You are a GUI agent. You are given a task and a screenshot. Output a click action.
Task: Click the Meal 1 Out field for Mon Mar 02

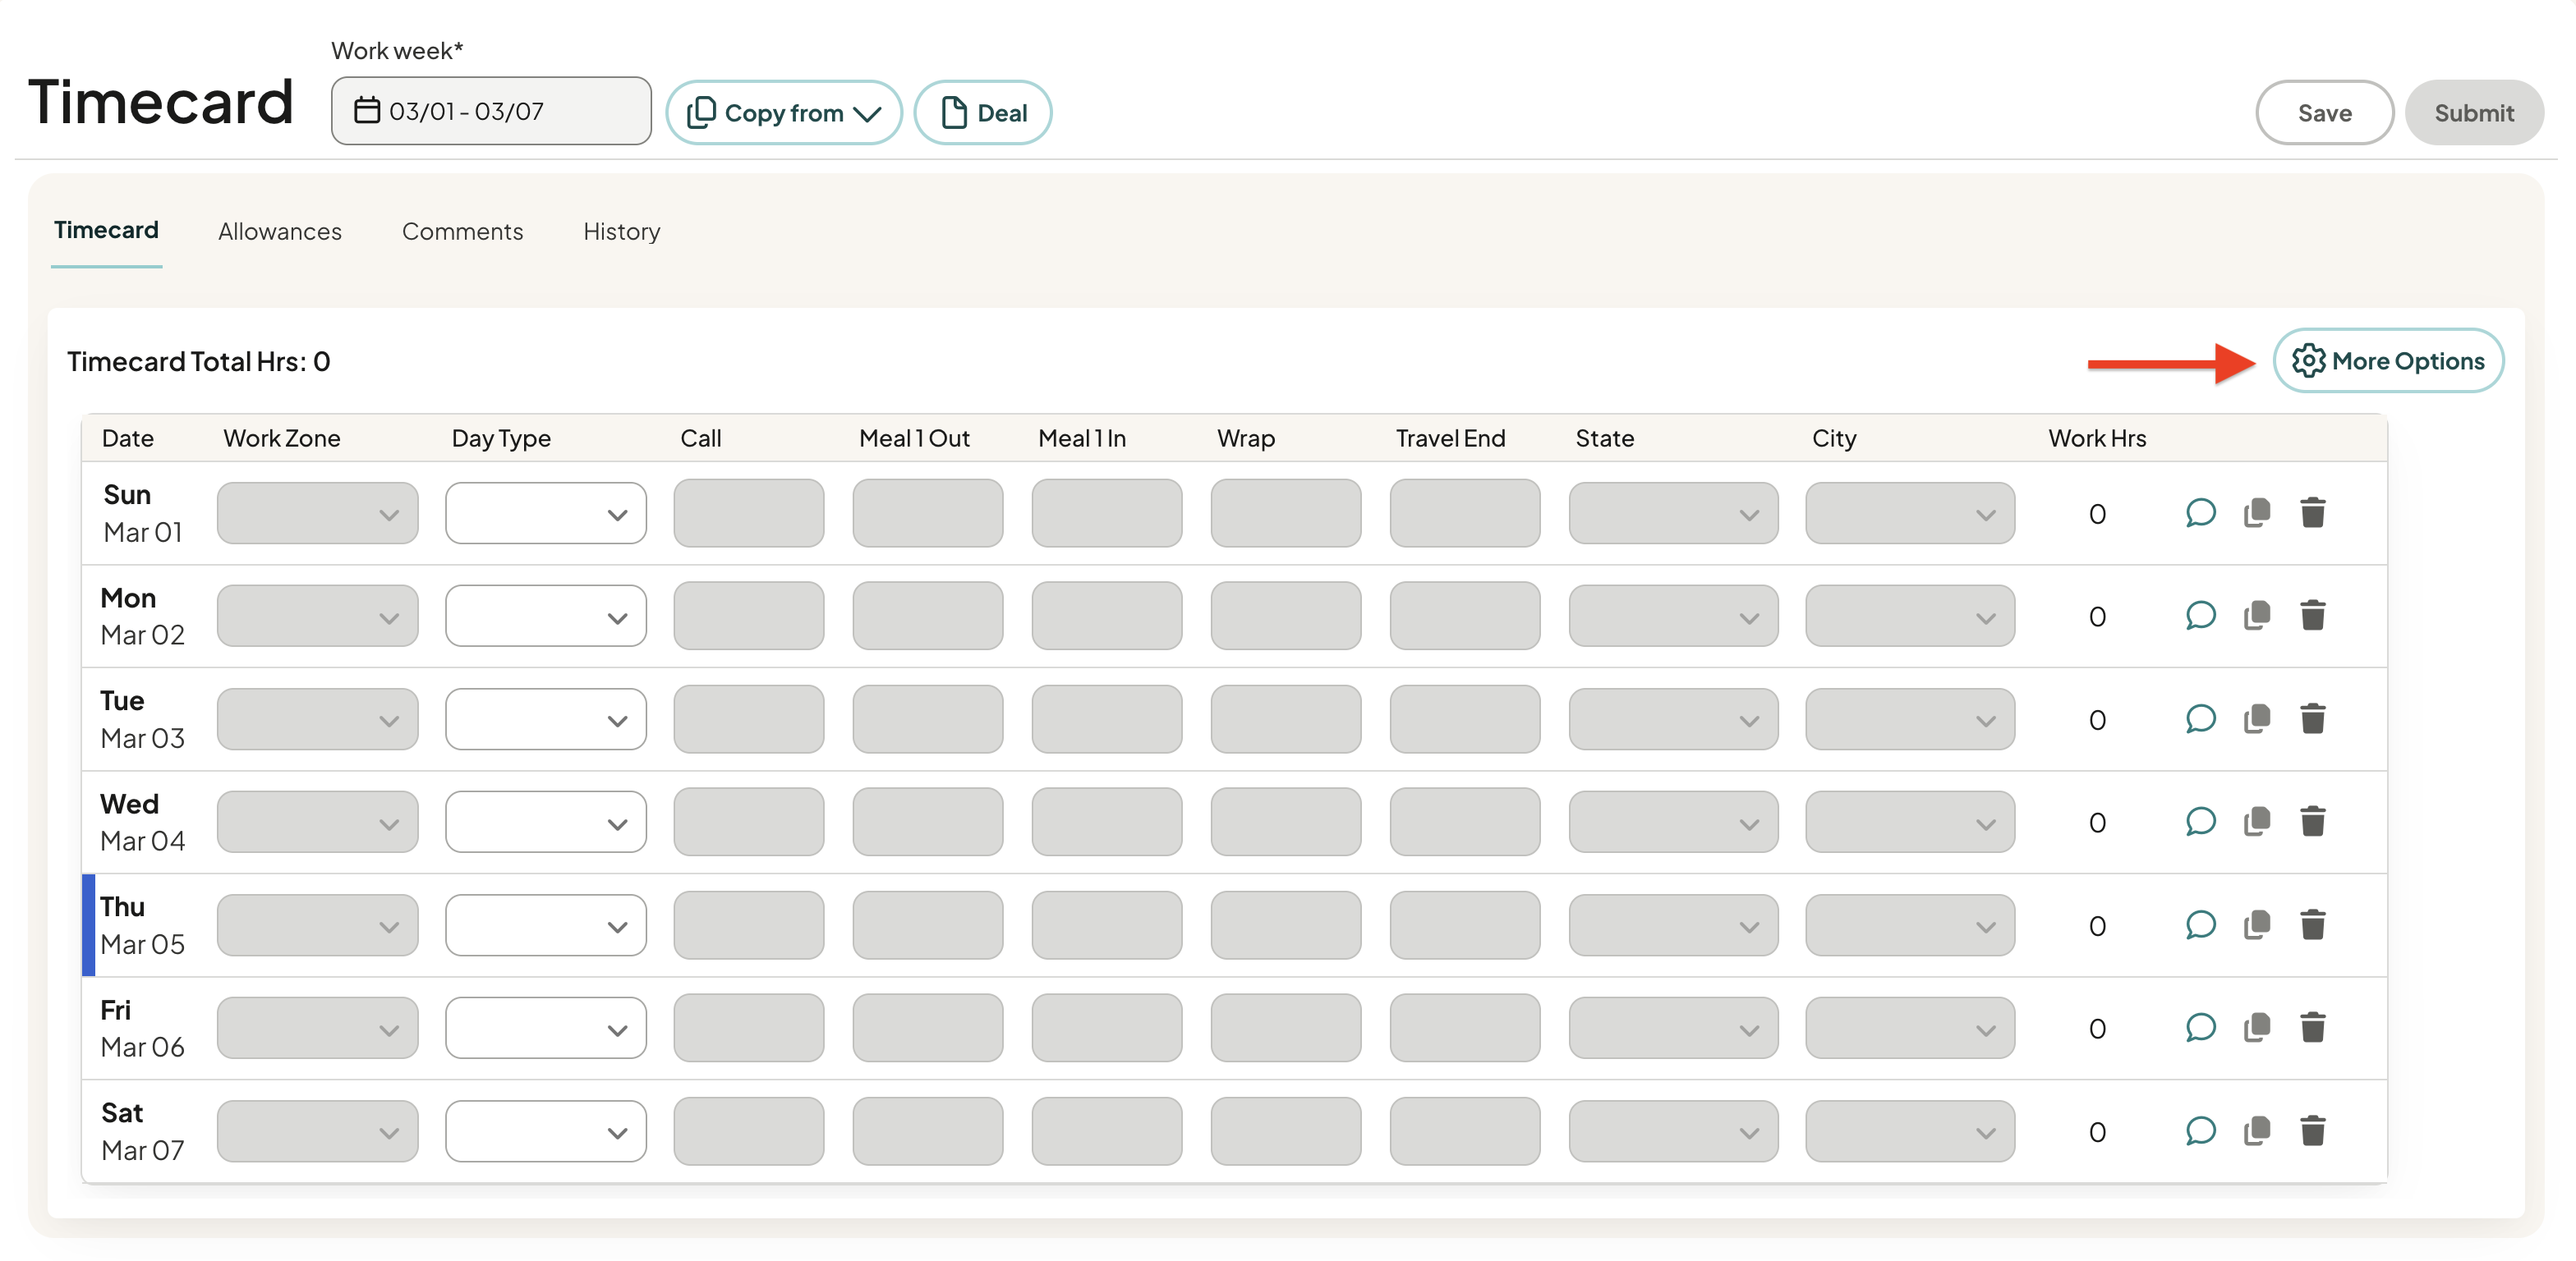[928, 617]
